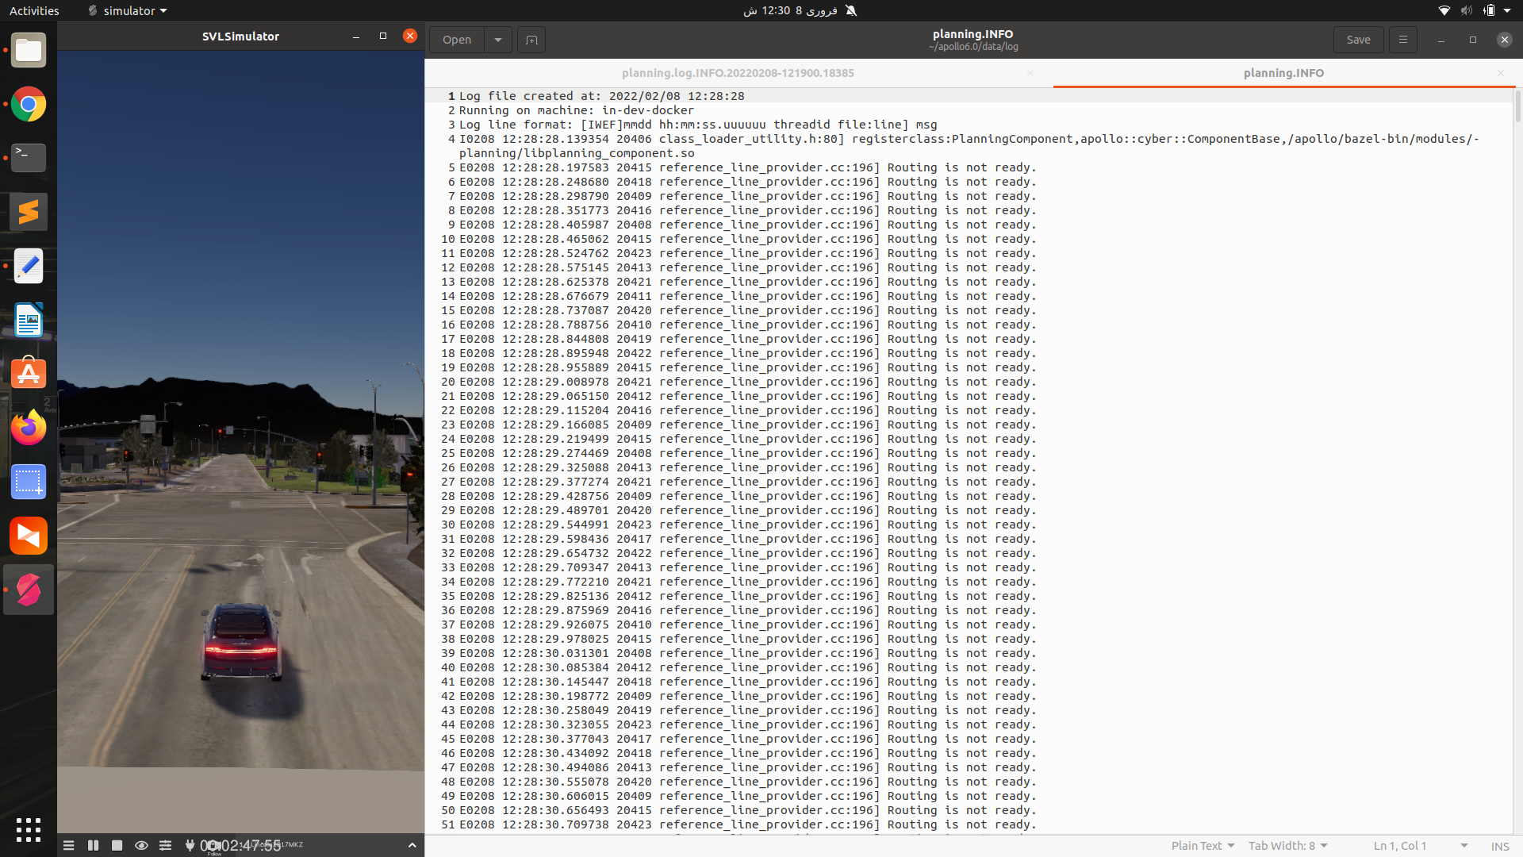Screen dimensions: 1523x857
Task: Click log line 1 'Log file created at'
Action: point(601,96)
